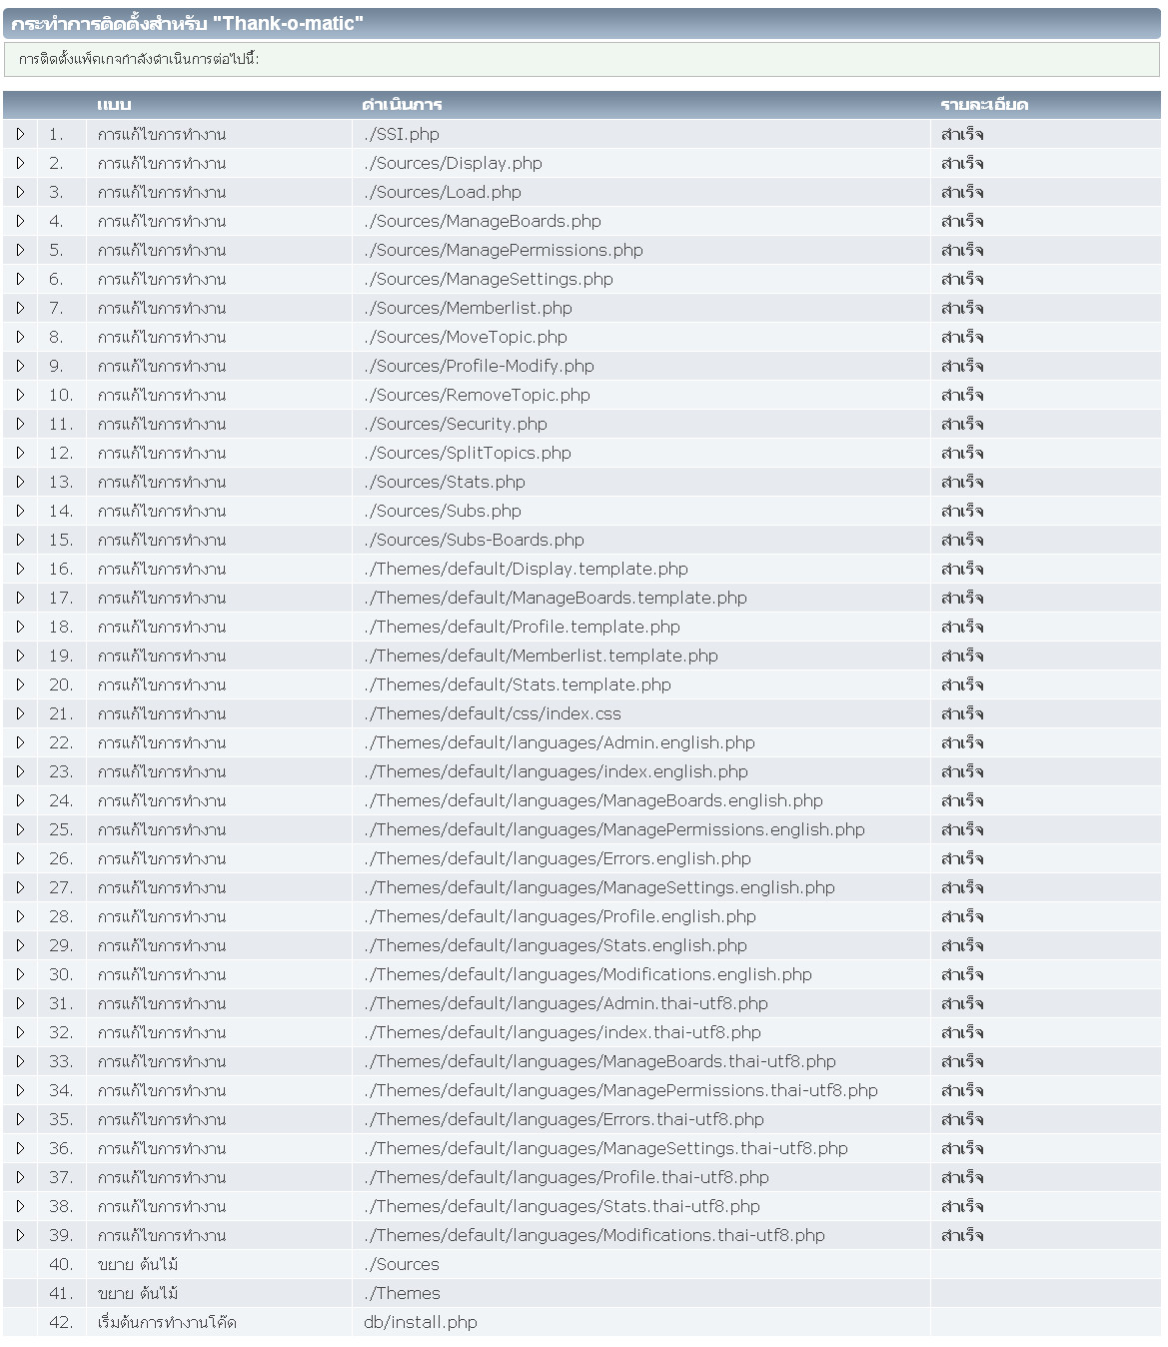Expand the css/index.css row
1168x1347 pixels.
[20, 713]
